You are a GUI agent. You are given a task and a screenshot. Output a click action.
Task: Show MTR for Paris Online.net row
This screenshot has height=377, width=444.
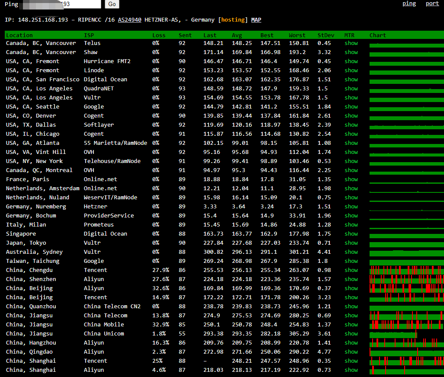(351, 179)
